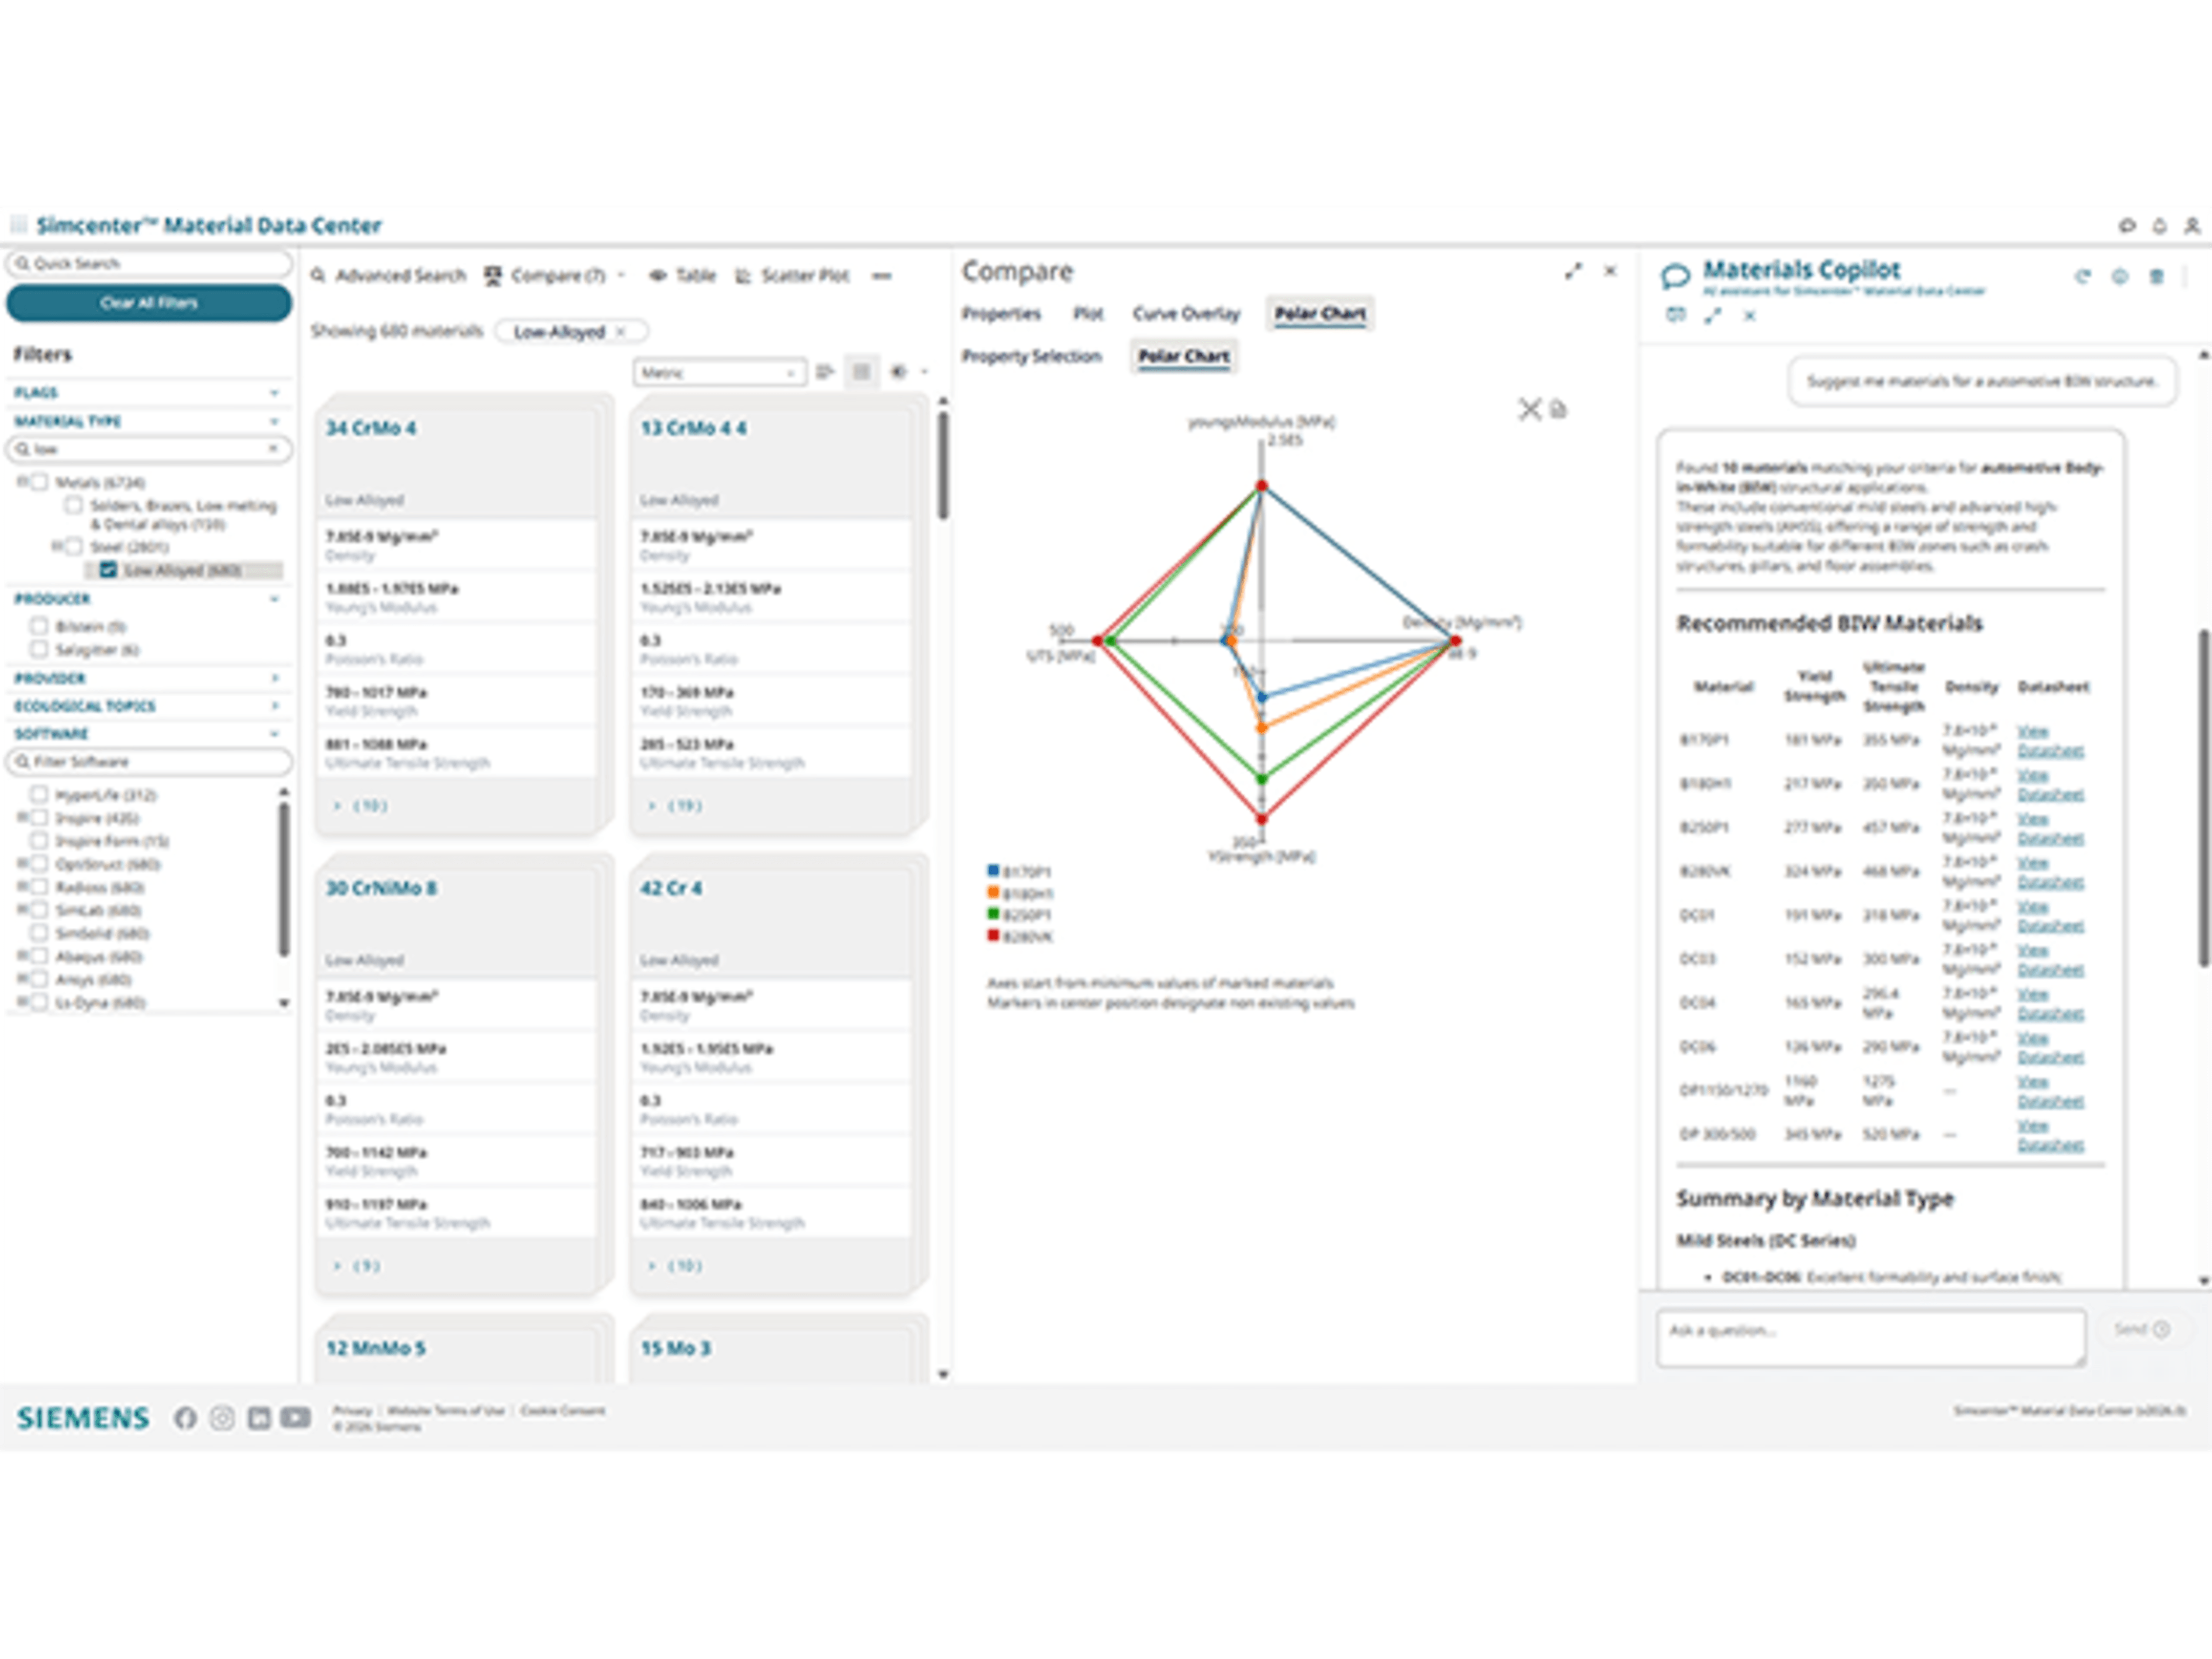Open the Siemens YouTube channel
This screenshot has width=2212, height=1659.
point(296,1418)
